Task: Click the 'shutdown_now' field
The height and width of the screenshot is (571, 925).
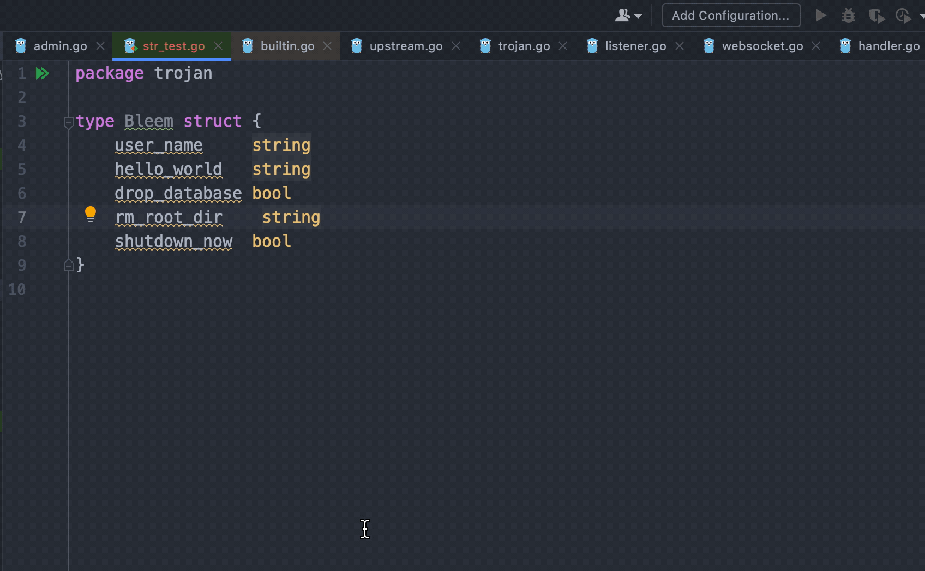Action: [x=173, y=241]
